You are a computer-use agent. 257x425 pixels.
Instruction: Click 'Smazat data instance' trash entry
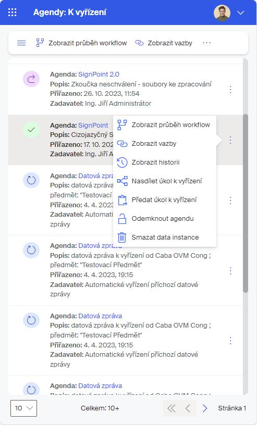click(x=165, y=237)
